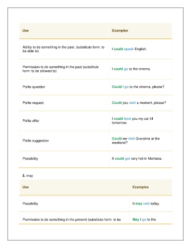This screenshot has height=248, width=191.
Task: Click the 'Ability to do something in the past' cell
Action: [63, 49]
